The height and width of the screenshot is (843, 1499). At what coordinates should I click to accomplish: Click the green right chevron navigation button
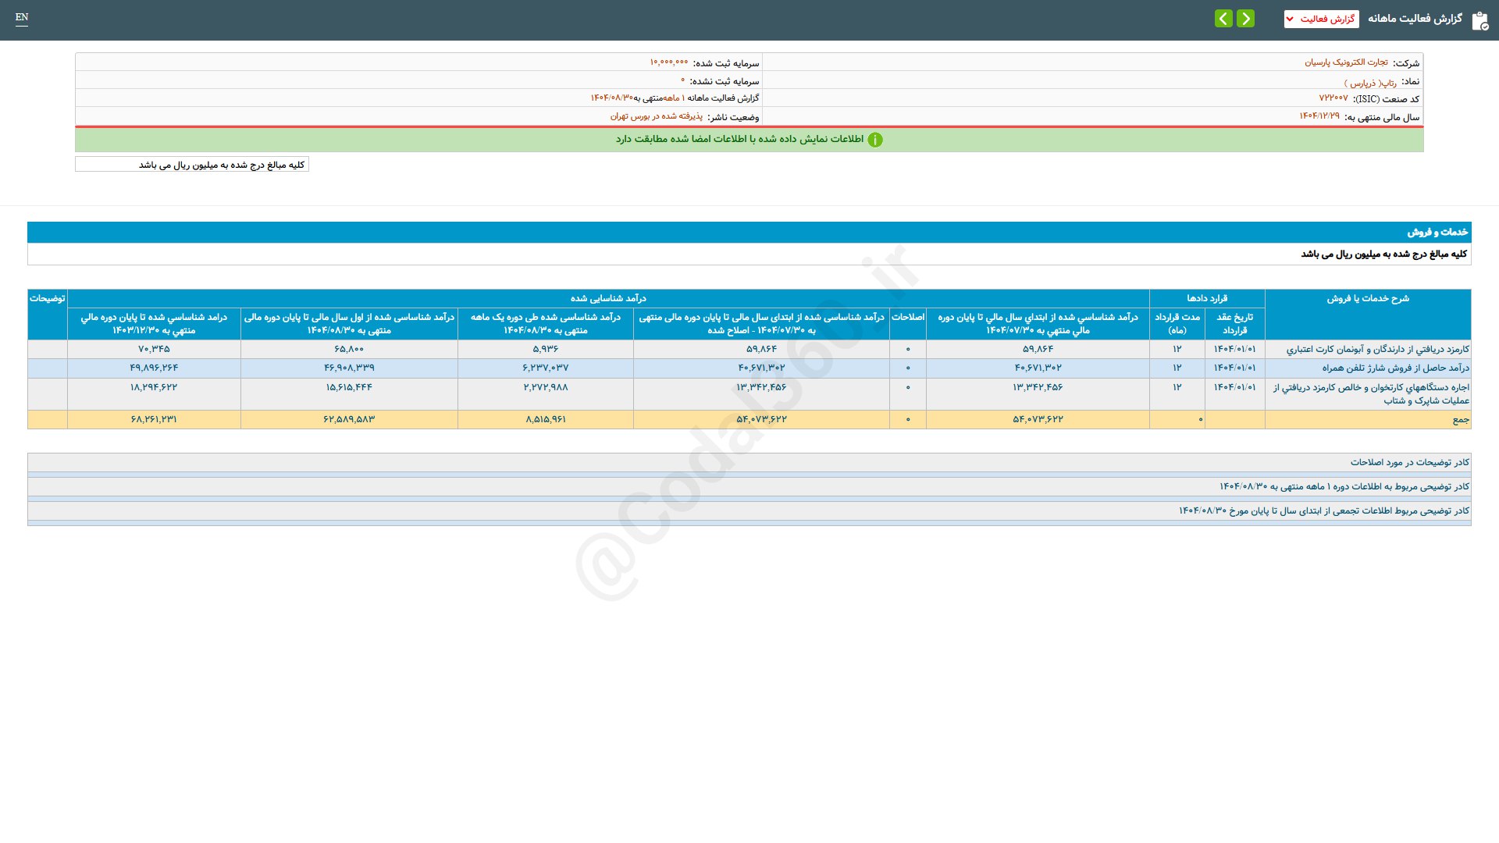(x=1245, y=19)
